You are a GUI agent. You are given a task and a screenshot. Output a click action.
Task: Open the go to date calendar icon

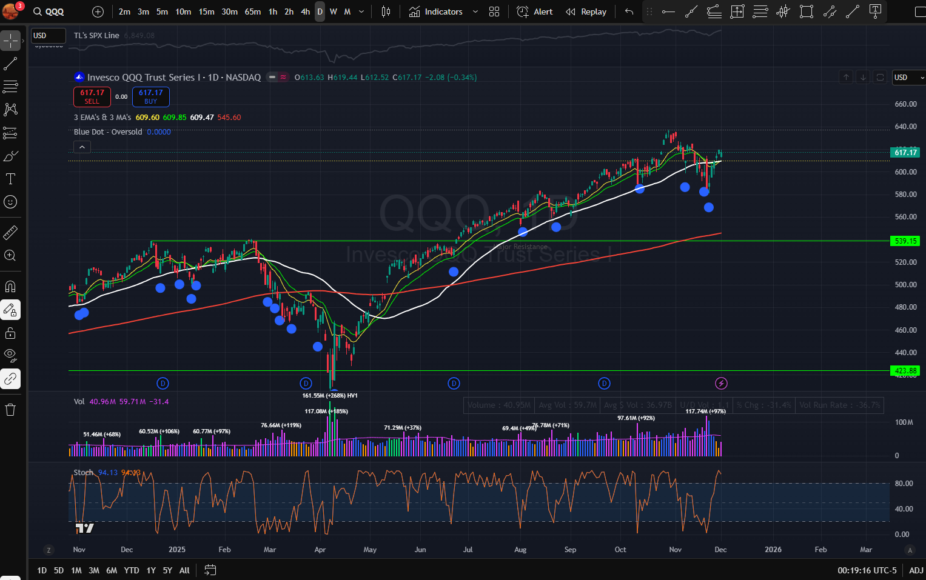click(210, 570)
